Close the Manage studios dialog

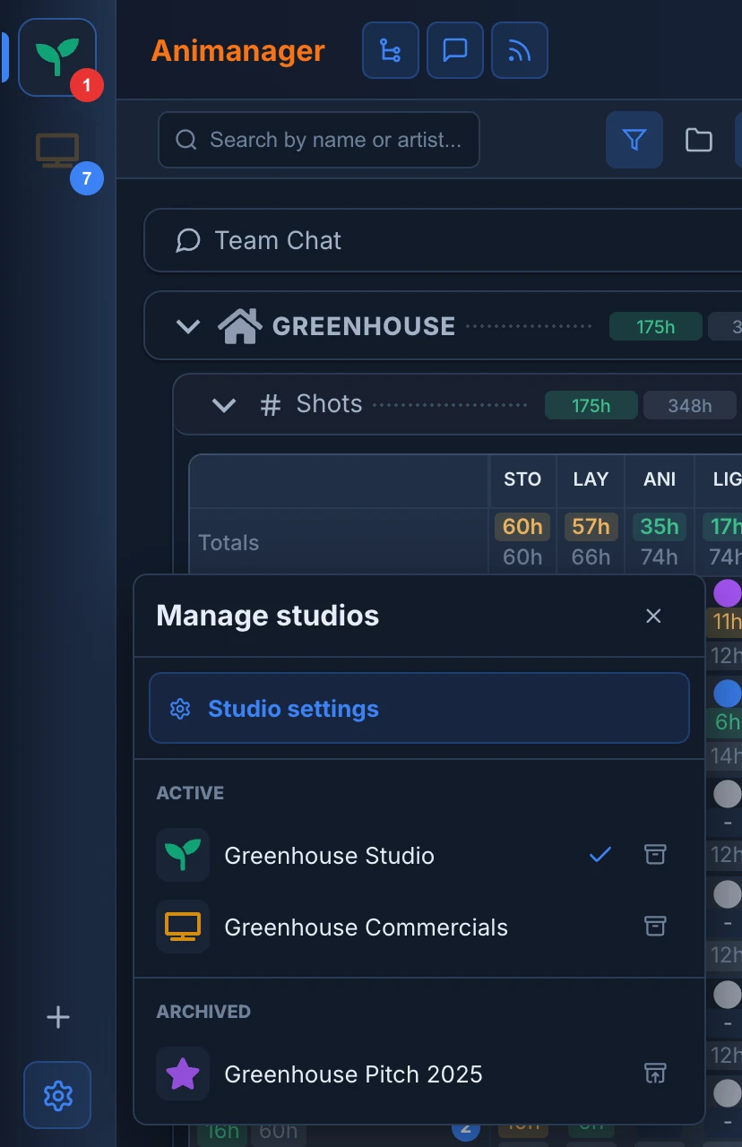click(653, 616)
